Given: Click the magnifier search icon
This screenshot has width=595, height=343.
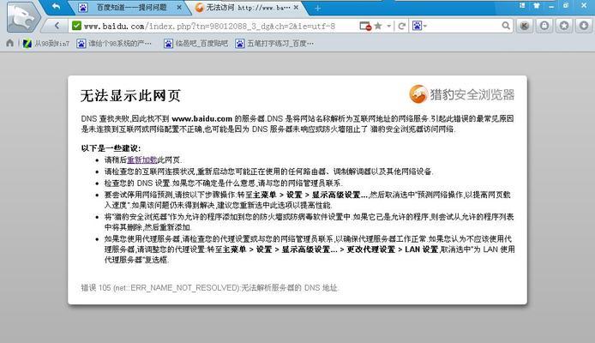Looking at the screenshot, I should pos(506,26).
